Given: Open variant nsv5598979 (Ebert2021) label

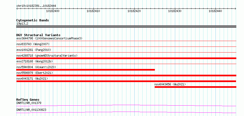Looking at the screenshot, I should point(35,73).
